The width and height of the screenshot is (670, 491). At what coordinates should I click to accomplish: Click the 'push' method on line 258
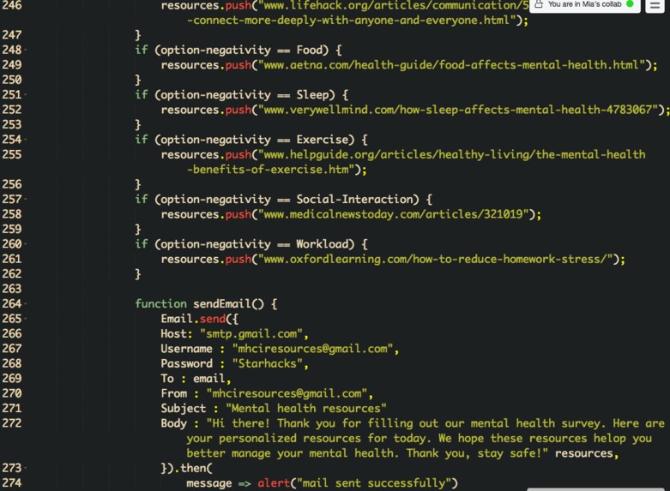click(x=238, y=214)
